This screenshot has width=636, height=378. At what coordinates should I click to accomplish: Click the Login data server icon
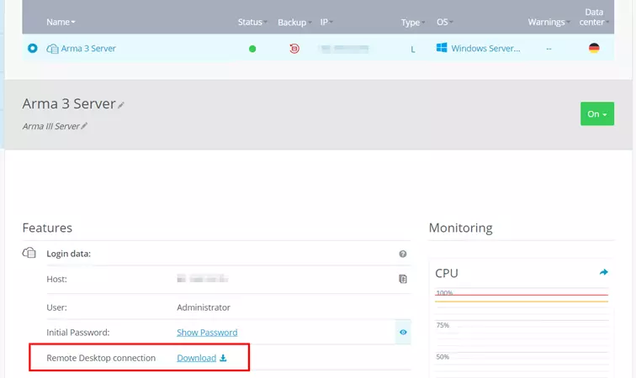point(29,253)
